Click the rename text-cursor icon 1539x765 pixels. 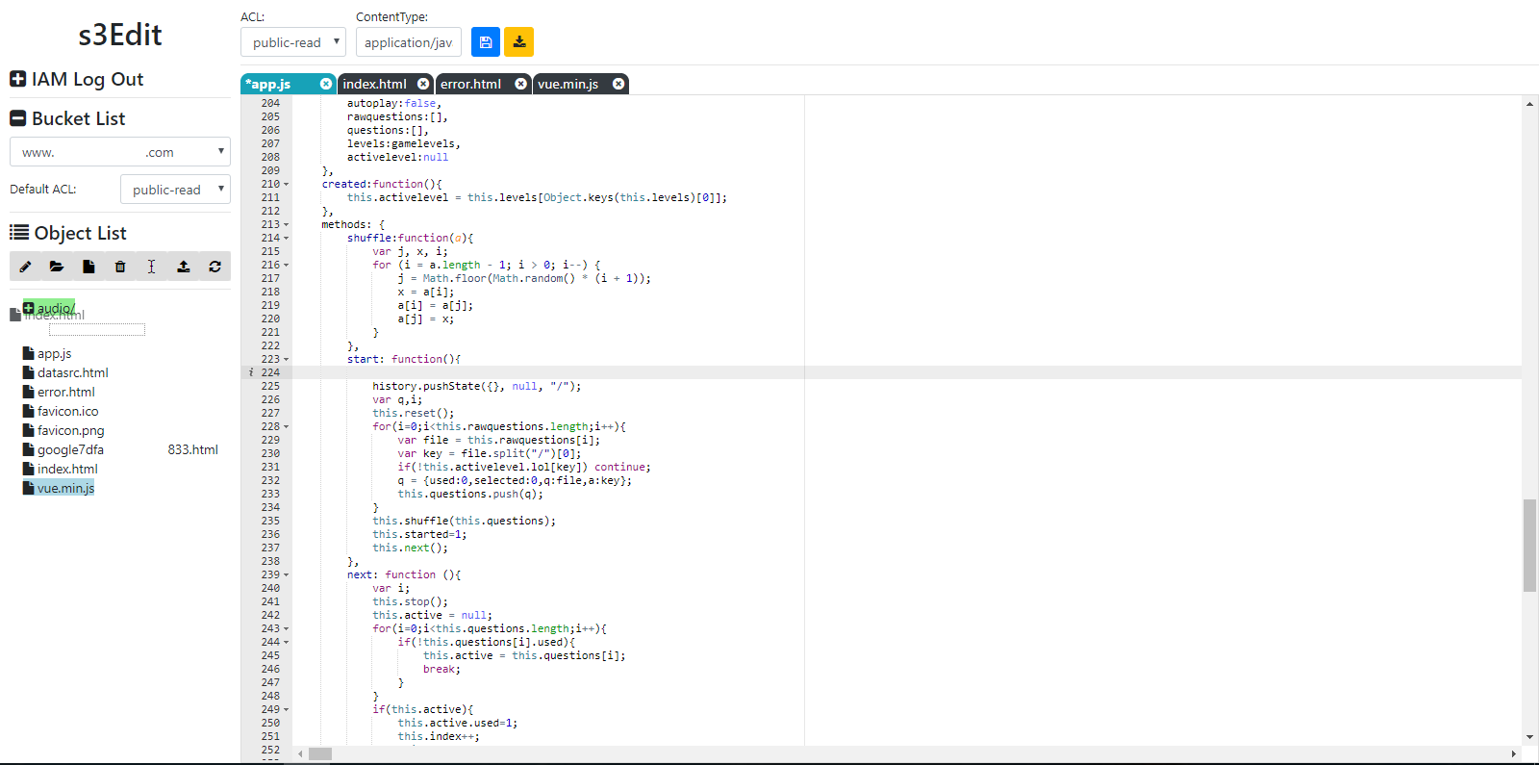151,267
